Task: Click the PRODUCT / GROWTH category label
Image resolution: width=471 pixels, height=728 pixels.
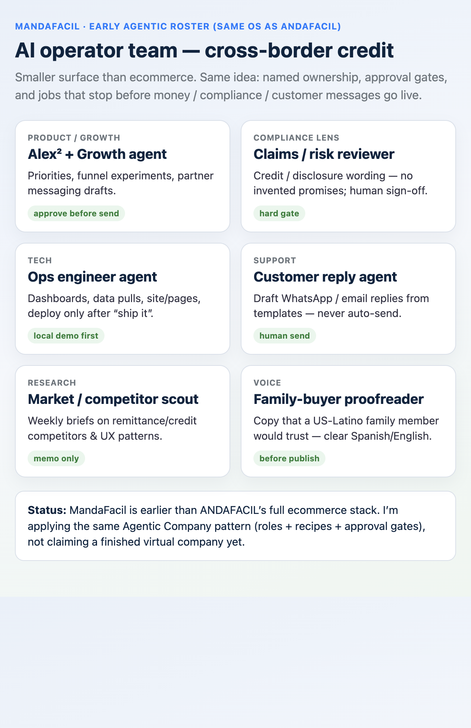Action: click(x=74, y=138)
